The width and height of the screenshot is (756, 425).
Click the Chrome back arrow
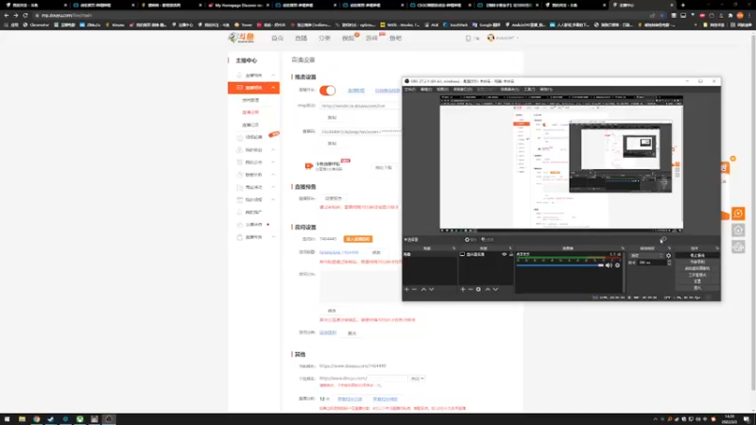pyautogui.click(x=7, y=15)
